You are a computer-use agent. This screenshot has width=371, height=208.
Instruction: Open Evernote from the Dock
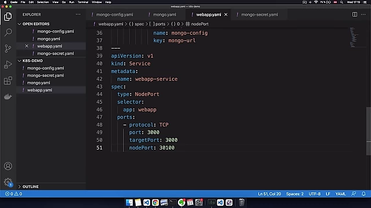coord(181,202)
